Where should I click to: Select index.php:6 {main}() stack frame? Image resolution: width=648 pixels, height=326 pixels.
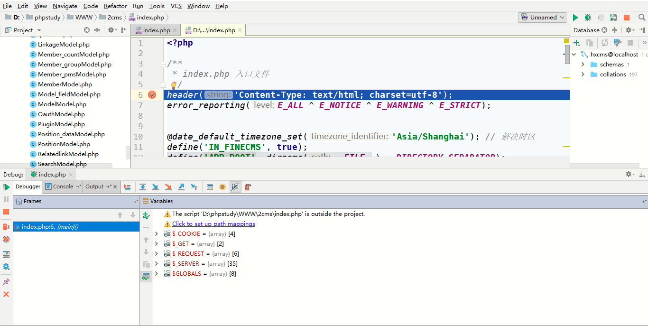(x=76, y=227)
